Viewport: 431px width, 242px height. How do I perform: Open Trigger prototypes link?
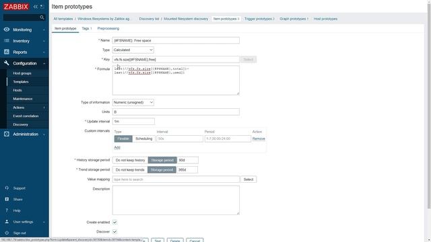click(x=259, y=19)
